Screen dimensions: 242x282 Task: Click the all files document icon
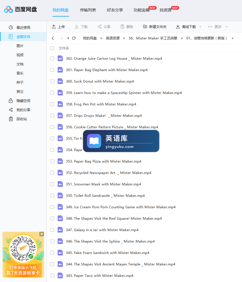[11, 37]
